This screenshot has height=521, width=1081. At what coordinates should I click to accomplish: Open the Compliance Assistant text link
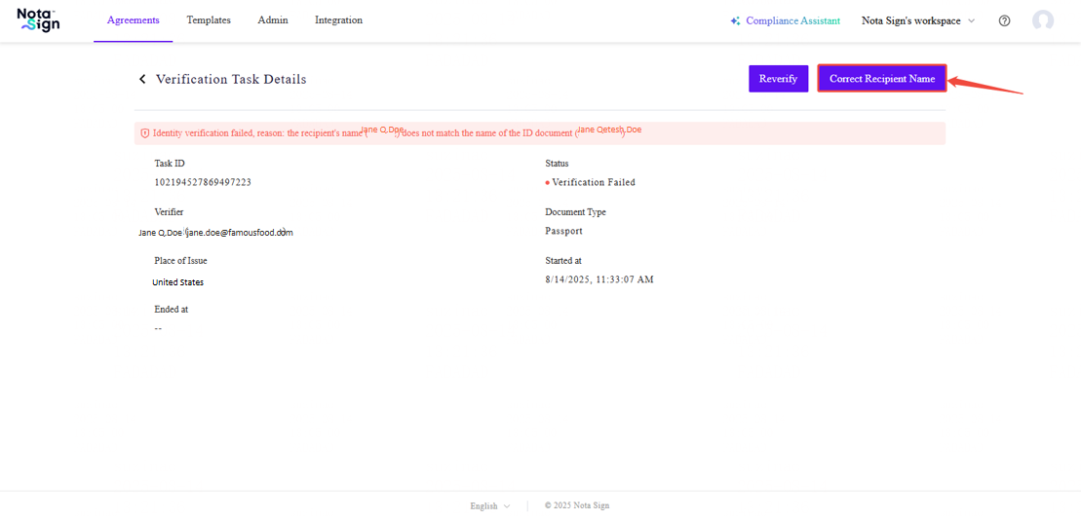pyautogui.click(x=792, y=21)
